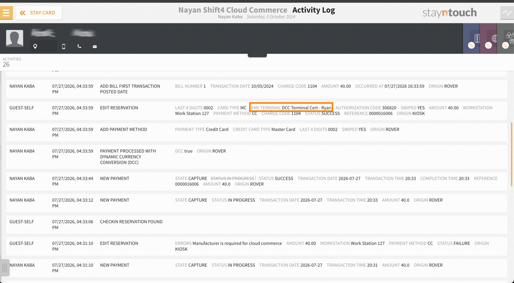Image resolution: width=514 pixels, height=283 pixels.
Task: Click the DCC true value
Action: click(188, 151)
